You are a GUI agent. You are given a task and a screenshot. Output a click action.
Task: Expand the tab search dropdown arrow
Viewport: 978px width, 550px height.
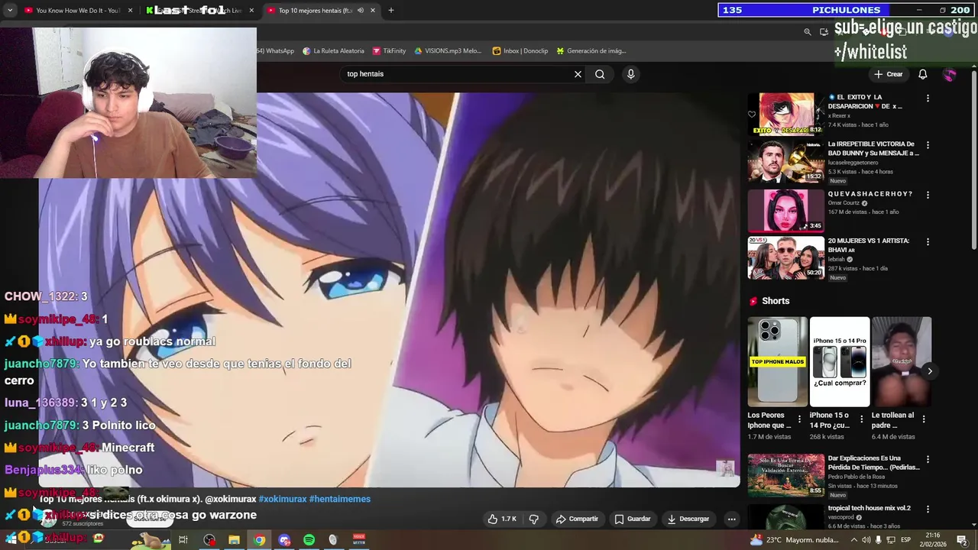(x=9, y=11)
